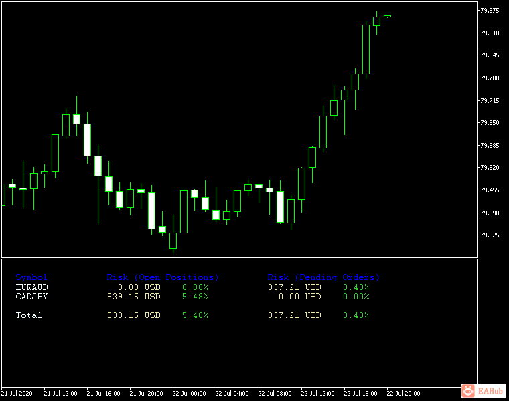
Task: Click the 79.585 price scale label
Action: [x=490, y=146]
